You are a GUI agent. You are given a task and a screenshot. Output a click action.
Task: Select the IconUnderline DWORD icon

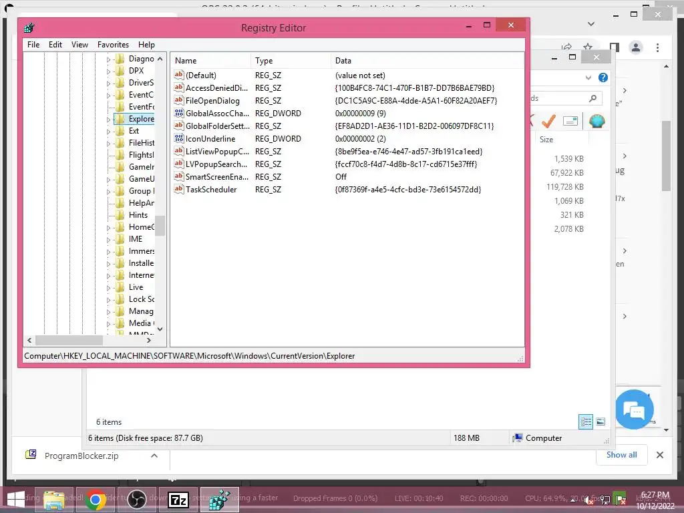point(179,138)
